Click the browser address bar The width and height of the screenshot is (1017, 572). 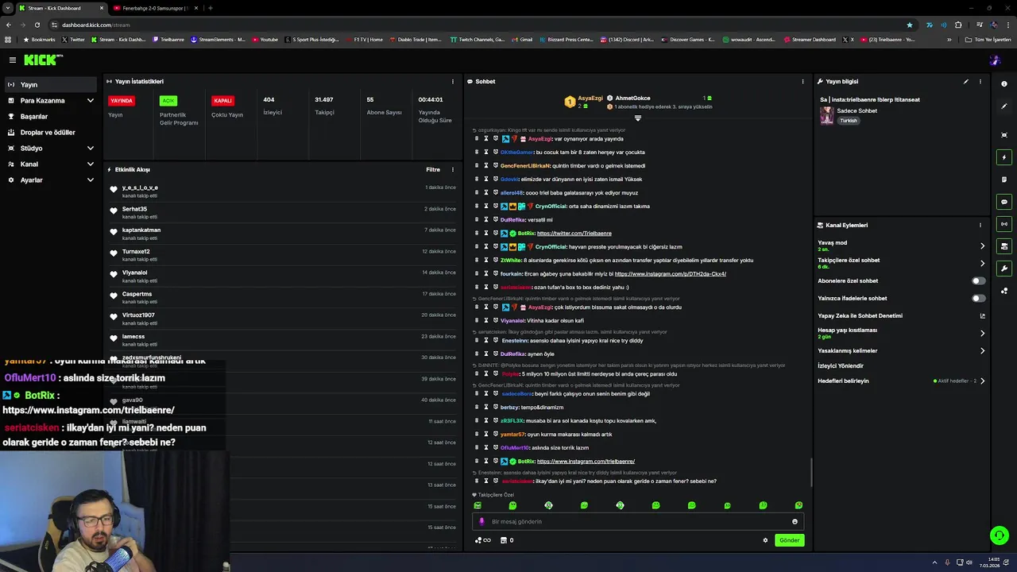(x=477, y=25)
